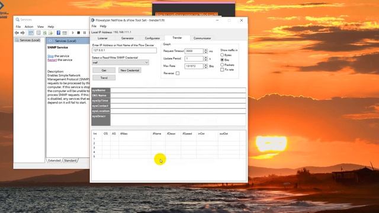Click the sysContact value field

178,106
